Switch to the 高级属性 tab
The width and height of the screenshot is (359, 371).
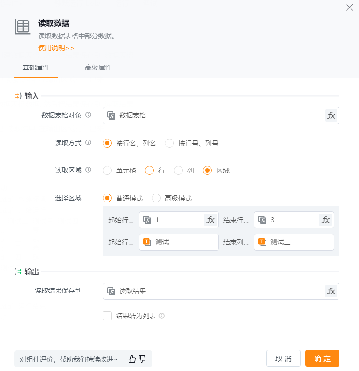point(98,68)
